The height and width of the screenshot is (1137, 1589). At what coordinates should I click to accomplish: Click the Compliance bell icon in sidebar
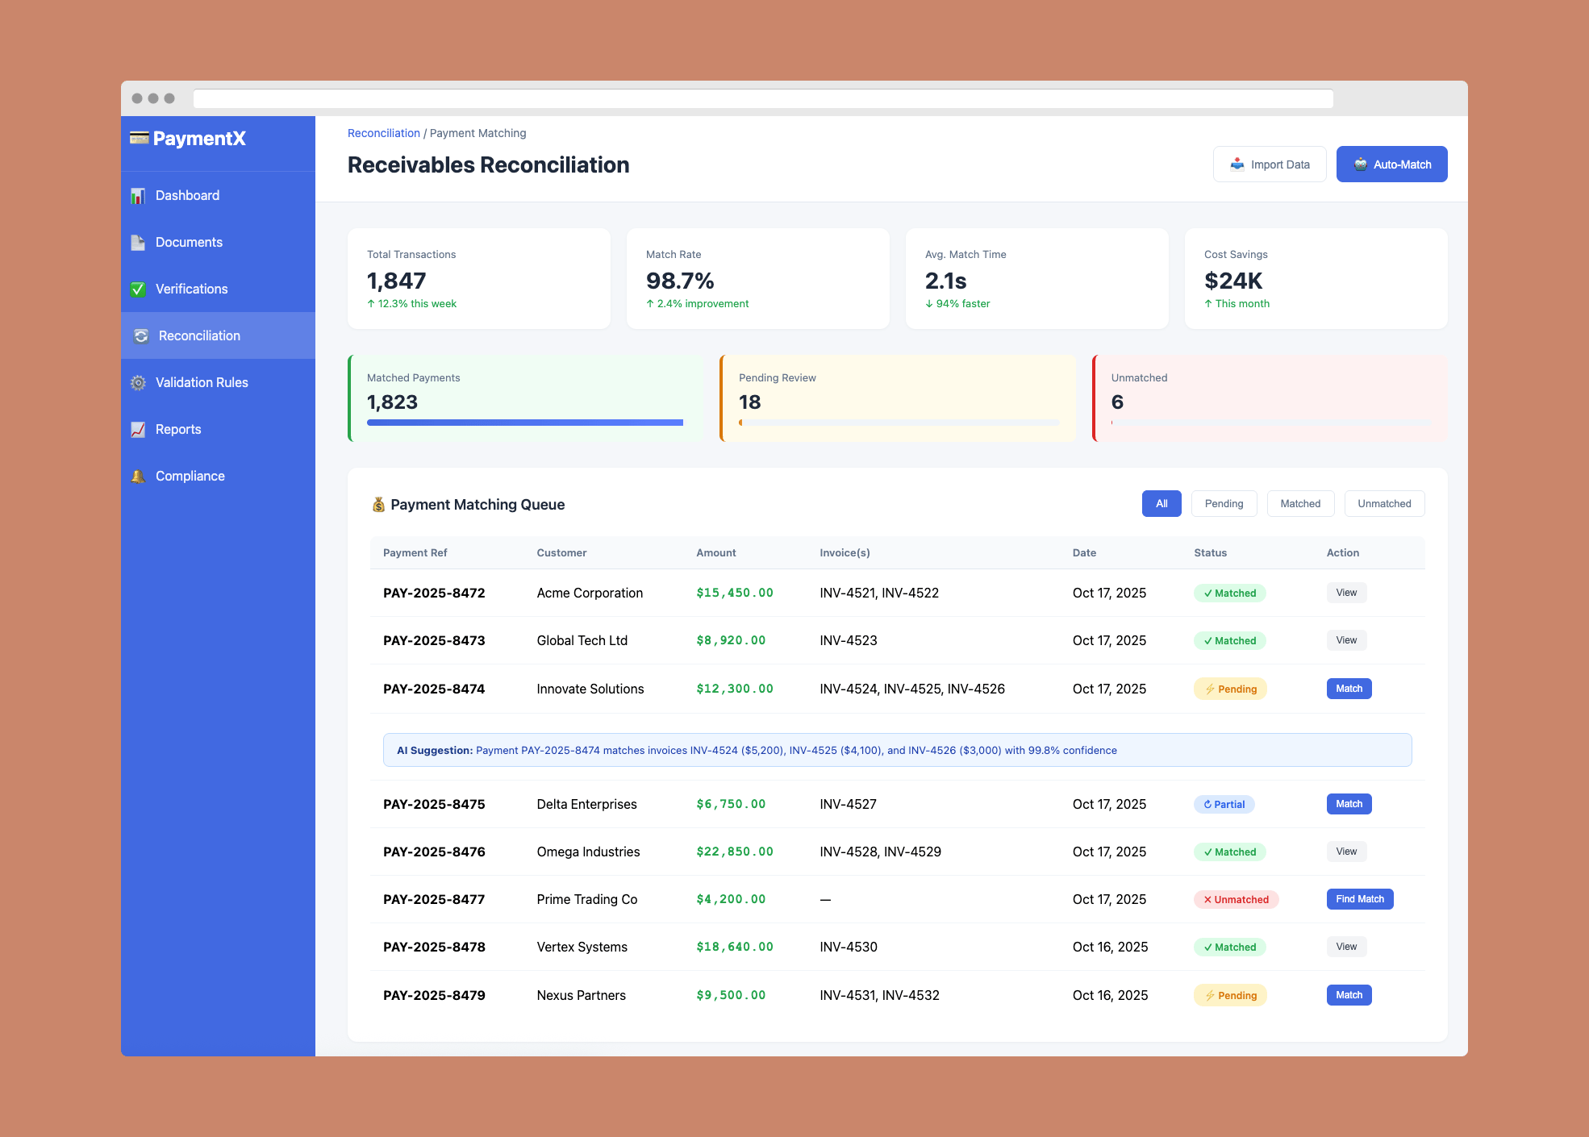click(x=138, y=477)
